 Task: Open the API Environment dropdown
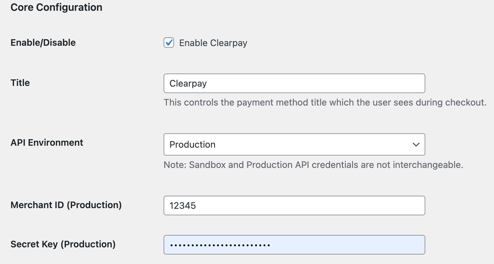tap(294, 144)
